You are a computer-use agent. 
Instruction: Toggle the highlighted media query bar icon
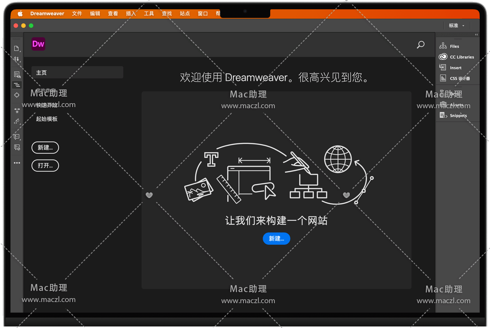[17, 85]
